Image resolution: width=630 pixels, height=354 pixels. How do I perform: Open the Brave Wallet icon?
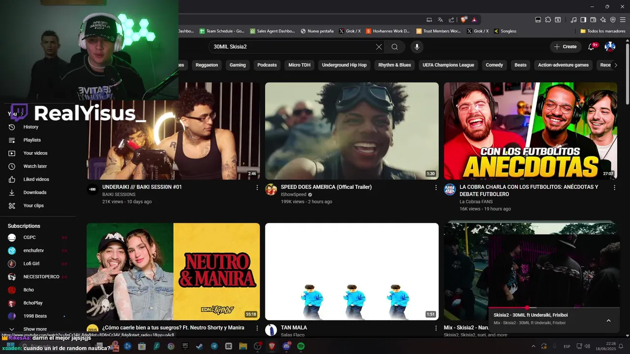[x=593, y=20]
